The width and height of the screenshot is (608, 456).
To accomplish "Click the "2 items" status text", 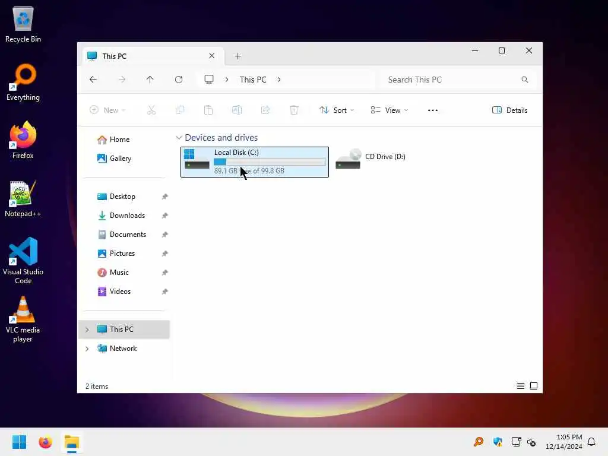I will tap(97, 386).
